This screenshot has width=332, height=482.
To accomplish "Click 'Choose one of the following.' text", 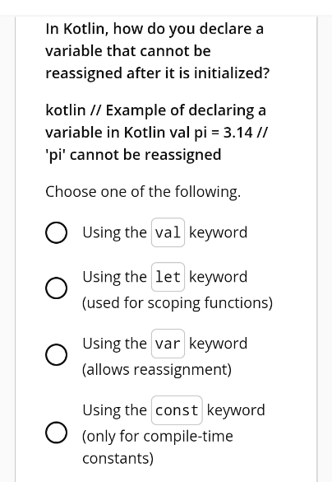I will 143,192.
